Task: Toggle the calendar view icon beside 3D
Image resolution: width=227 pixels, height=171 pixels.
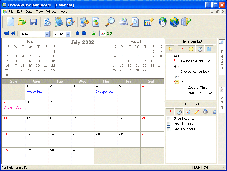Action: pyautogui.click(x=103, y=33)
